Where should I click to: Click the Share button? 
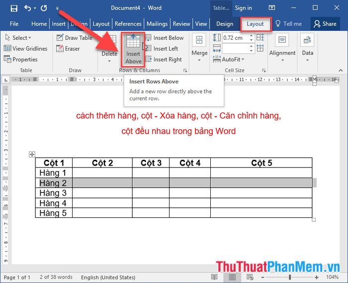click(x=325, y=24)
